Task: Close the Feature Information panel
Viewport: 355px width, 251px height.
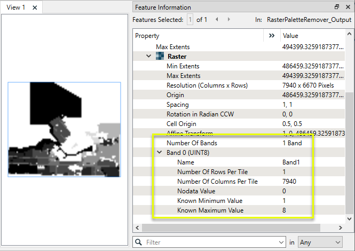Action: pyautogui.click(x=346, y=7)
